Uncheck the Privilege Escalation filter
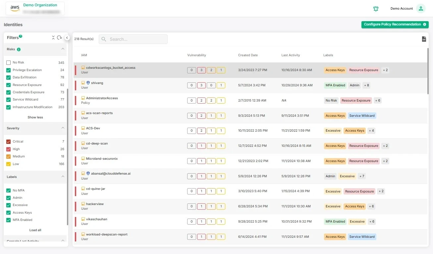The height and width of the screenshot is (254, 433). pos(9,70)
